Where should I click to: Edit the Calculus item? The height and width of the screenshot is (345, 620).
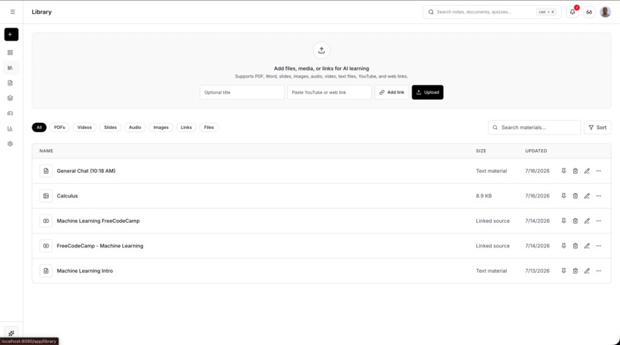click(587, 196)
